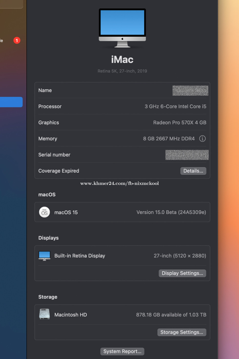Click the redacted Serial number value
239x359 pixels.
tap(187, 155)
